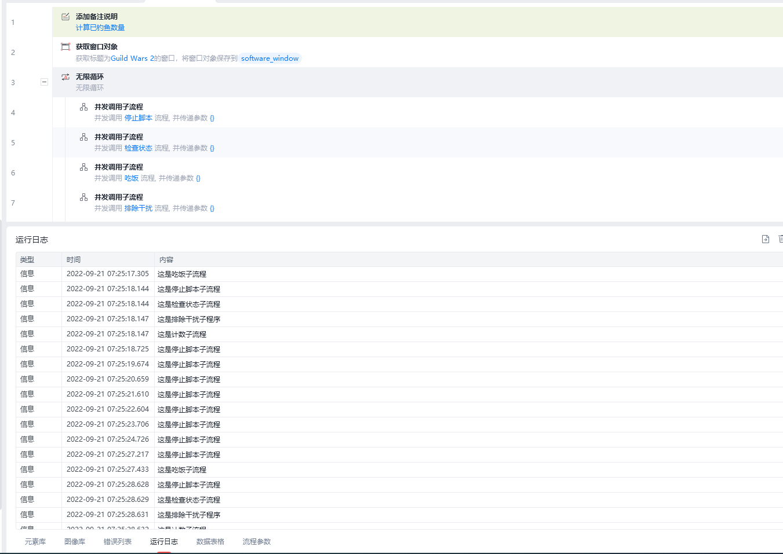
Task: Click line number 1 in the gutter
Action: pyautogui.click(x=13, y=23)
